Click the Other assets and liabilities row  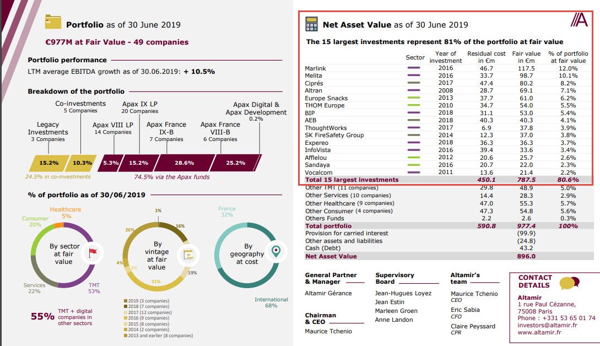click(x=449, y=241)
